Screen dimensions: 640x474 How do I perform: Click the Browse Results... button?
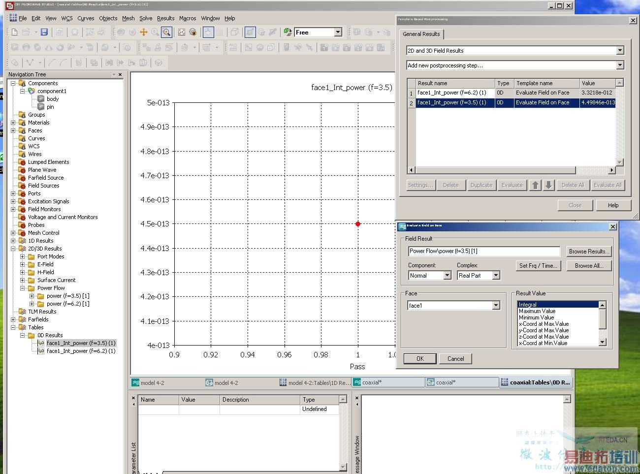click(x=589, y=251)
